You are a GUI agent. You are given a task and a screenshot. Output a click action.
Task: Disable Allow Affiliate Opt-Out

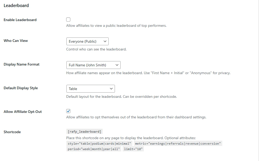tap(68, 111)
